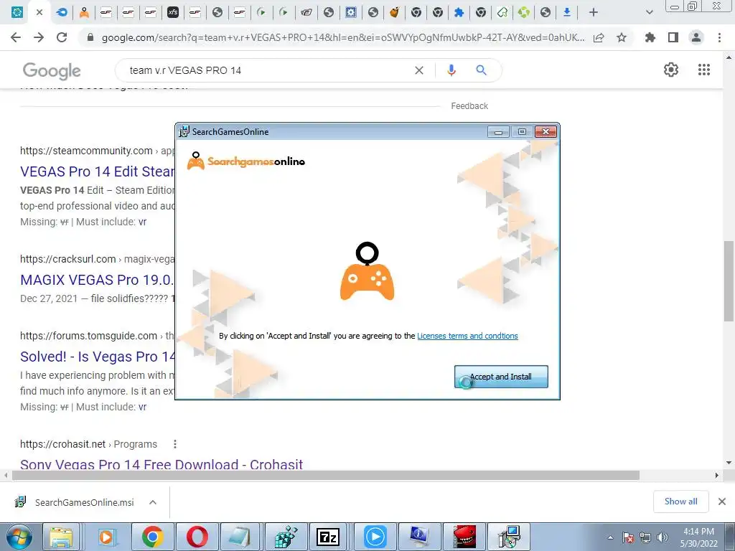Show hidden system tray icons
This screenshot has height=551, width=735.
(x=610, y=537)
